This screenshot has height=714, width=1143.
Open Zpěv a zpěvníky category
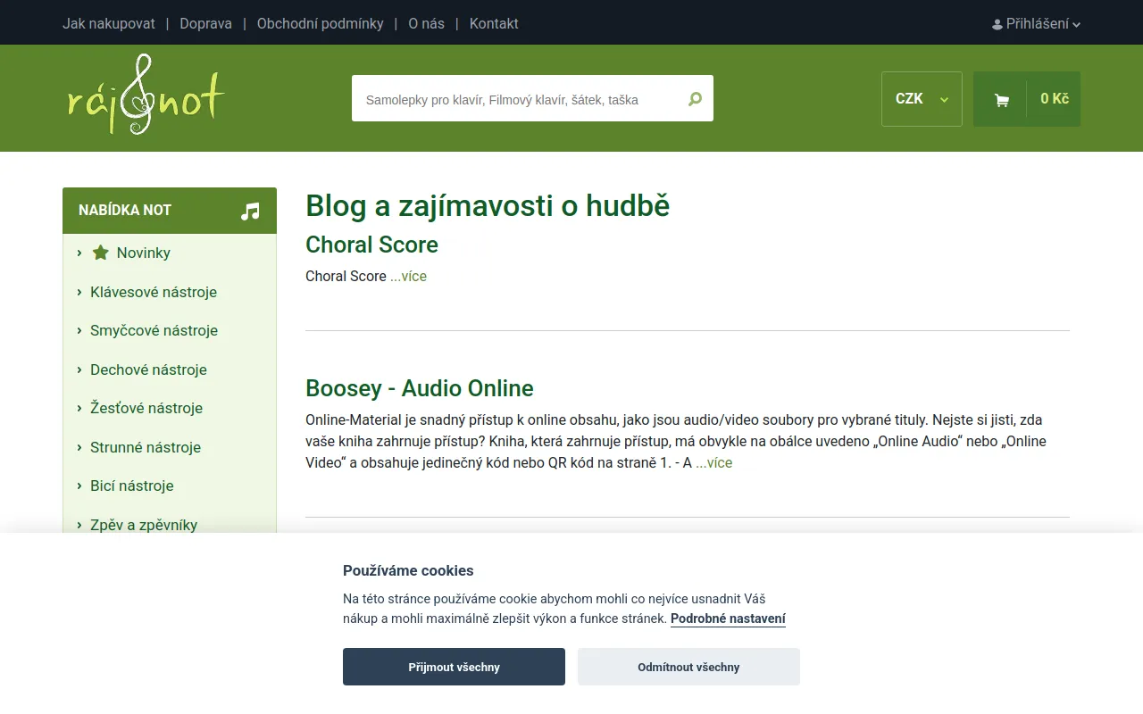(x=144, y=525)
